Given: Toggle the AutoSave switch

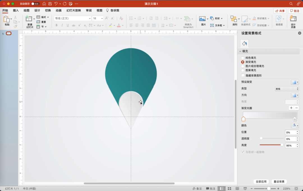Looking at the screenshot, I should click(x=35, y=4).
